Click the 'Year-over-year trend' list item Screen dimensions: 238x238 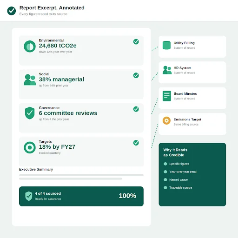coord(183,172)
